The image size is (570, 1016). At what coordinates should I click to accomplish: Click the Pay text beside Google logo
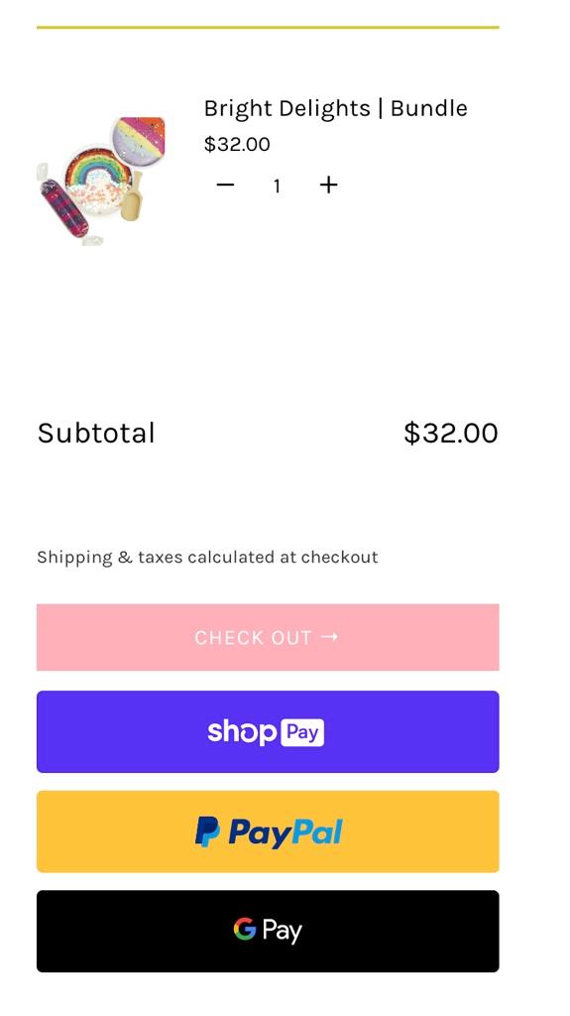point(283,931)
